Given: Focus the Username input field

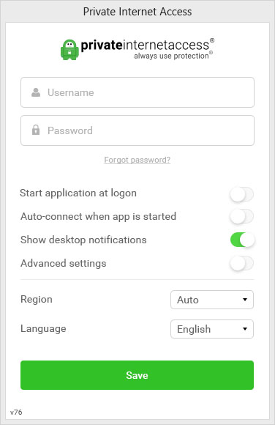Looking at the screenshot, I should pos(137,92).
